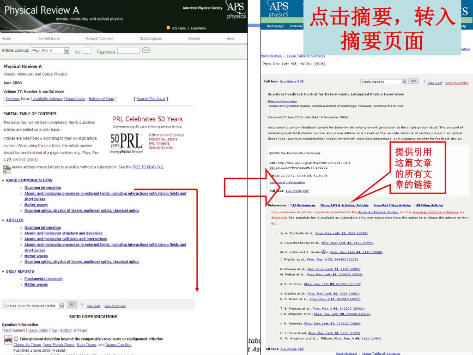The height and width of the screenshot is (355, 473).
Task: Open Buy Article PDF link under title
Action: pyautogui.click(x=292, y=81)
